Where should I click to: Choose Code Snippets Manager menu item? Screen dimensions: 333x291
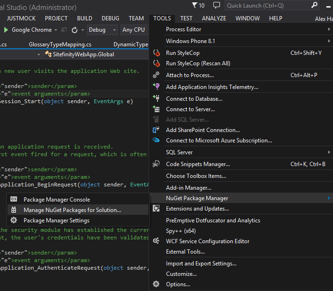(241, 164)
